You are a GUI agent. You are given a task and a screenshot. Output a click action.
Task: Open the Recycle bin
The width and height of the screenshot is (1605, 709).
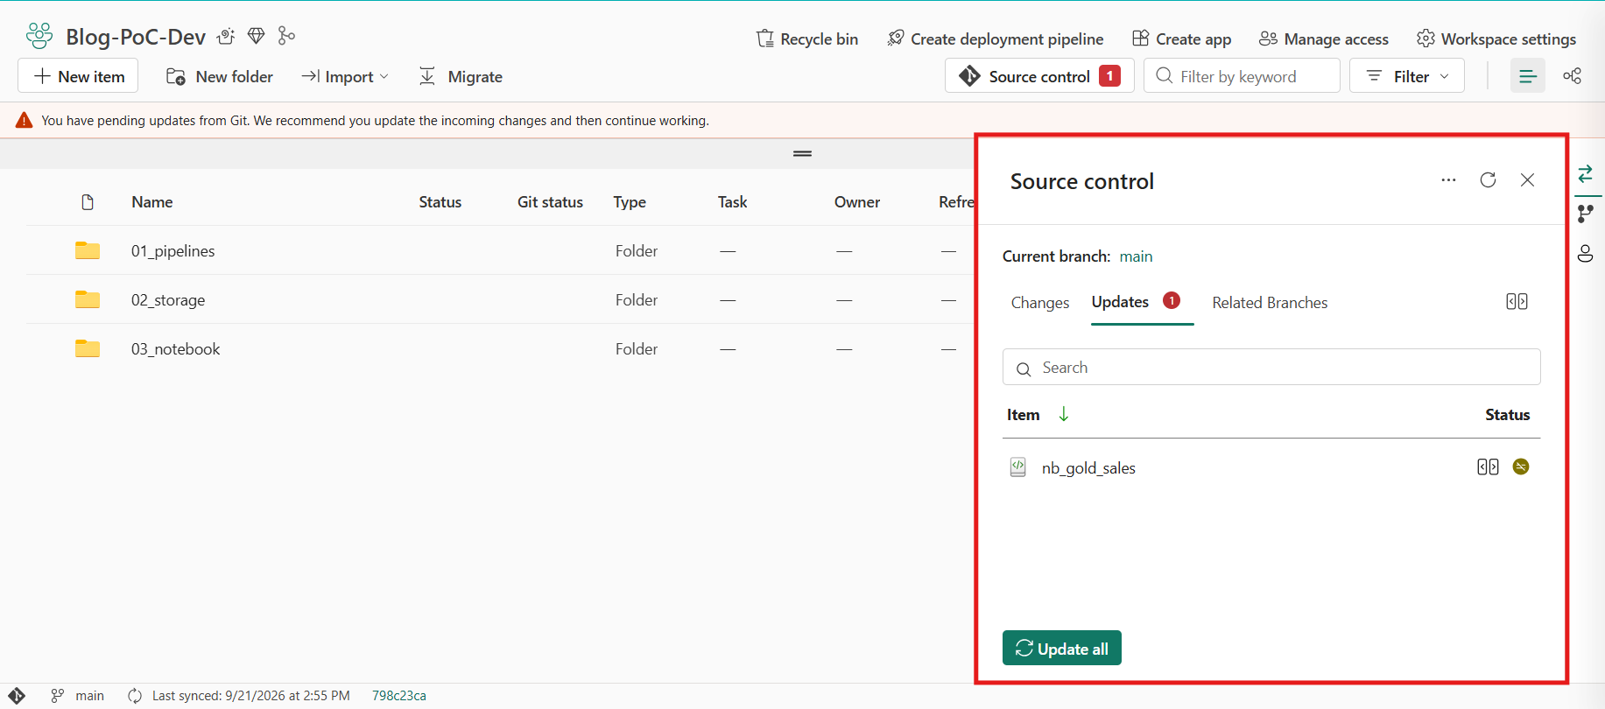[806, 39]
